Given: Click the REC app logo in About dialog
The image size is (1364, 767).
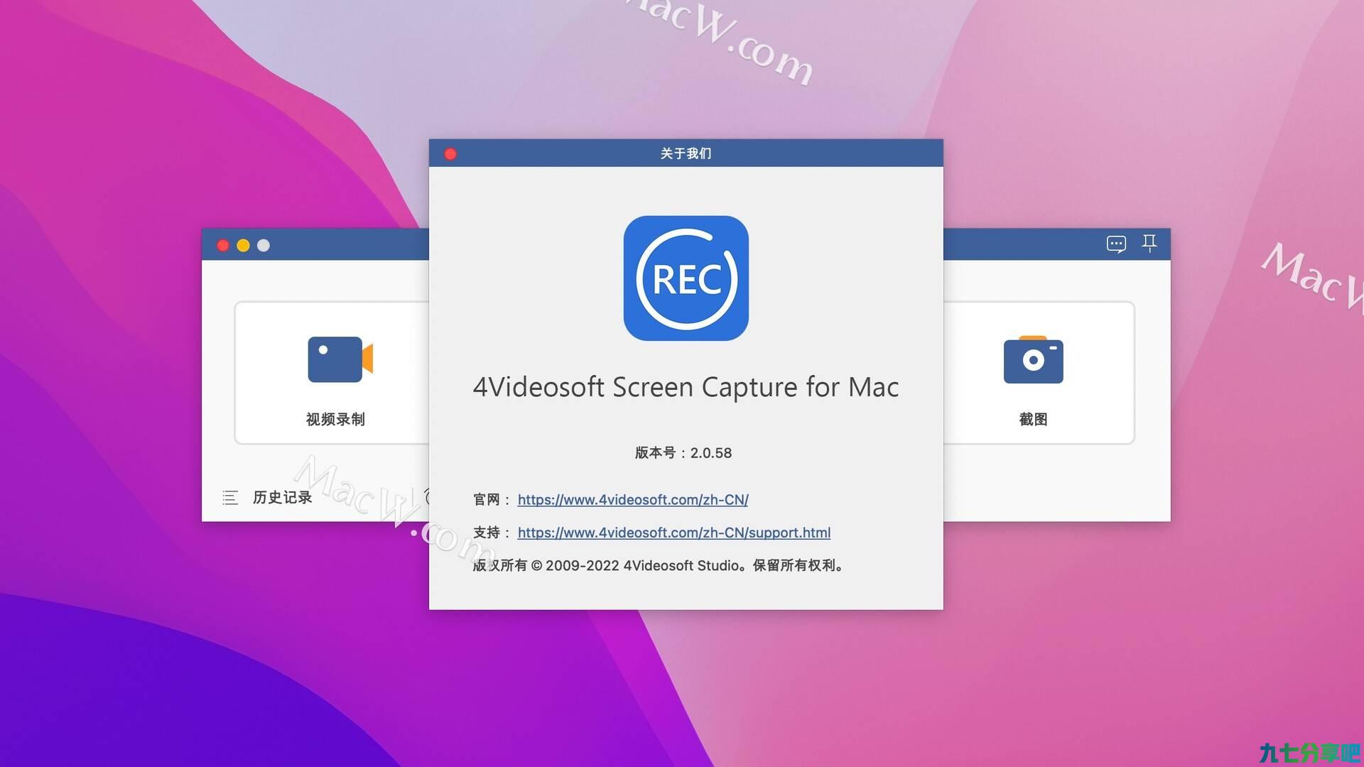Looking at the screenshot, I should [x=686, y=278].
